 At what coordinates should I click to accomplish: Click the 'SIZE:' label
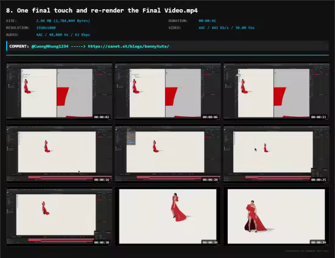click(12, 21)
